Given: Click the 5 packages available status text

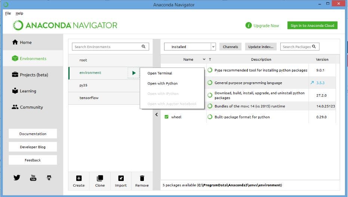Looking at the screenshot, I should pyautogui.click(x=222, y=185).
